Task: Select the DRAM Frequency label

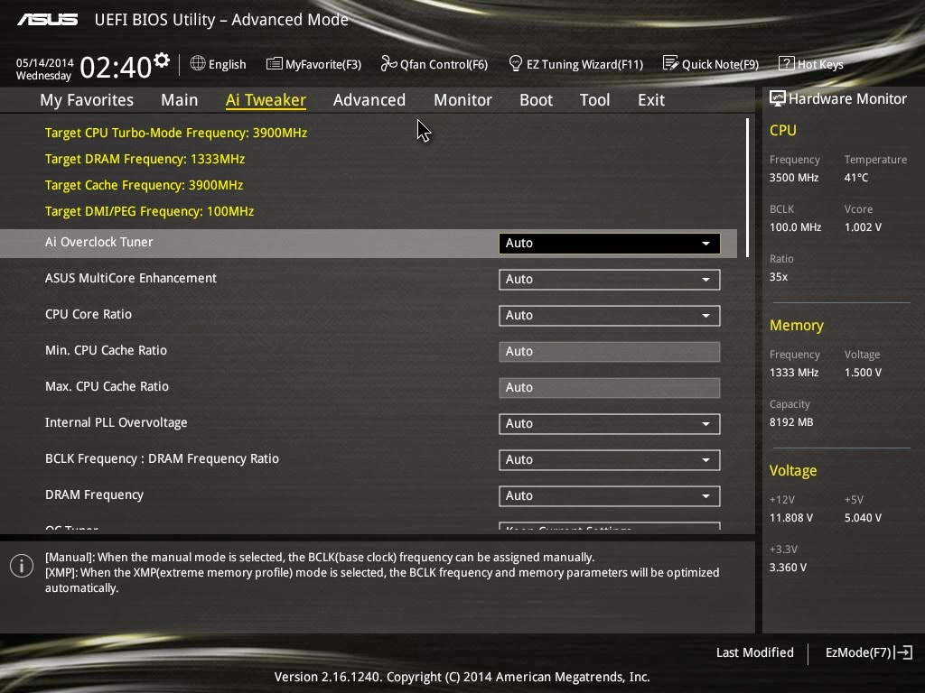Action: pos(94,495)
